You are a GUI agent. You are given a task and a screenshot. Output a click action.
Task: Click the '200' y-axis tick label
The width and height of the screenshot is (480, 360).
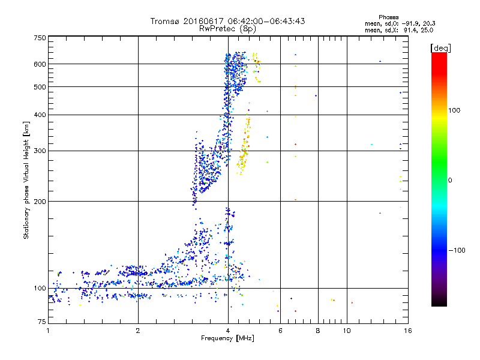(x=40, y=202)
